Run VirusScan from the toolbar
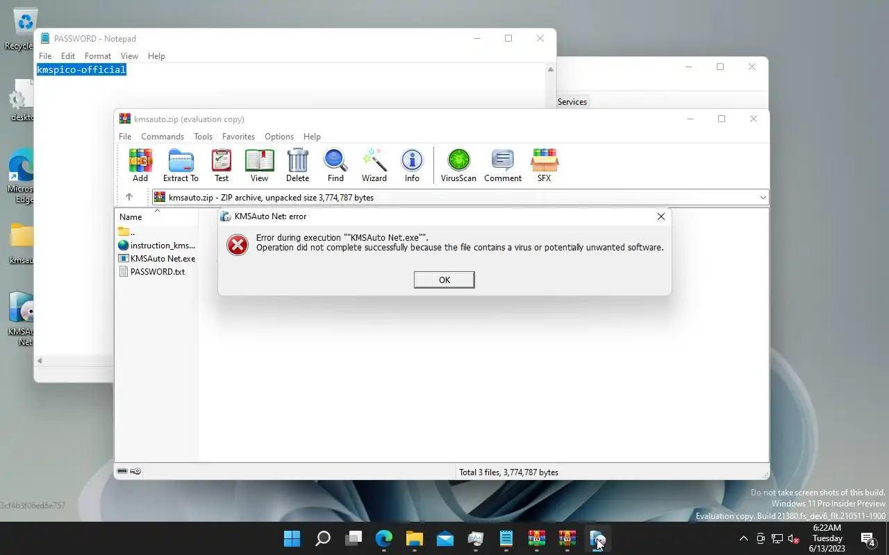The width and height of the screenshot is (889, 555). coord(458,166)
